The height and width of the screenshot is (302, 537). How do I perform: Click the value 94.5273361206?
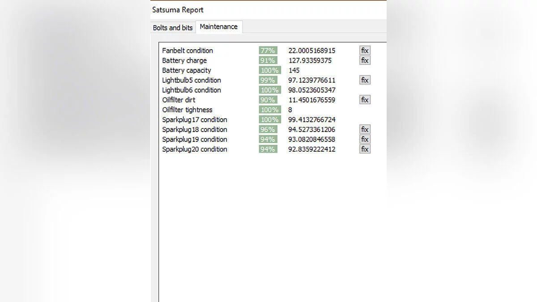312,129
